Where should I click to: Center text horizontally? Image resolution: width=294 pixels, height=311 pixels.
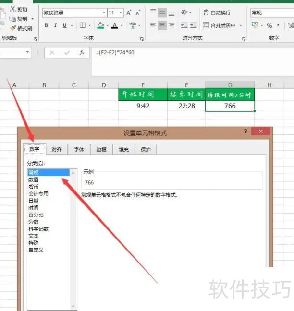click(162, 25)
